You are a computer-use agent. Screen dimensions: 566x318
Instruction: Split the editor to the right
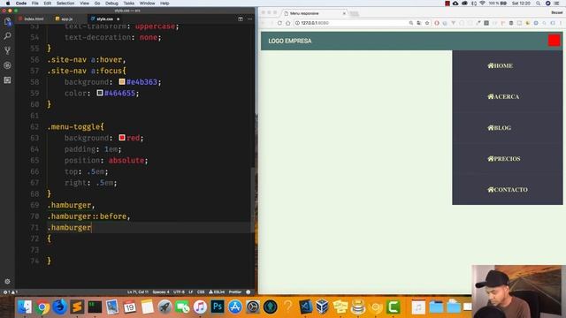(x=241, y=19)
